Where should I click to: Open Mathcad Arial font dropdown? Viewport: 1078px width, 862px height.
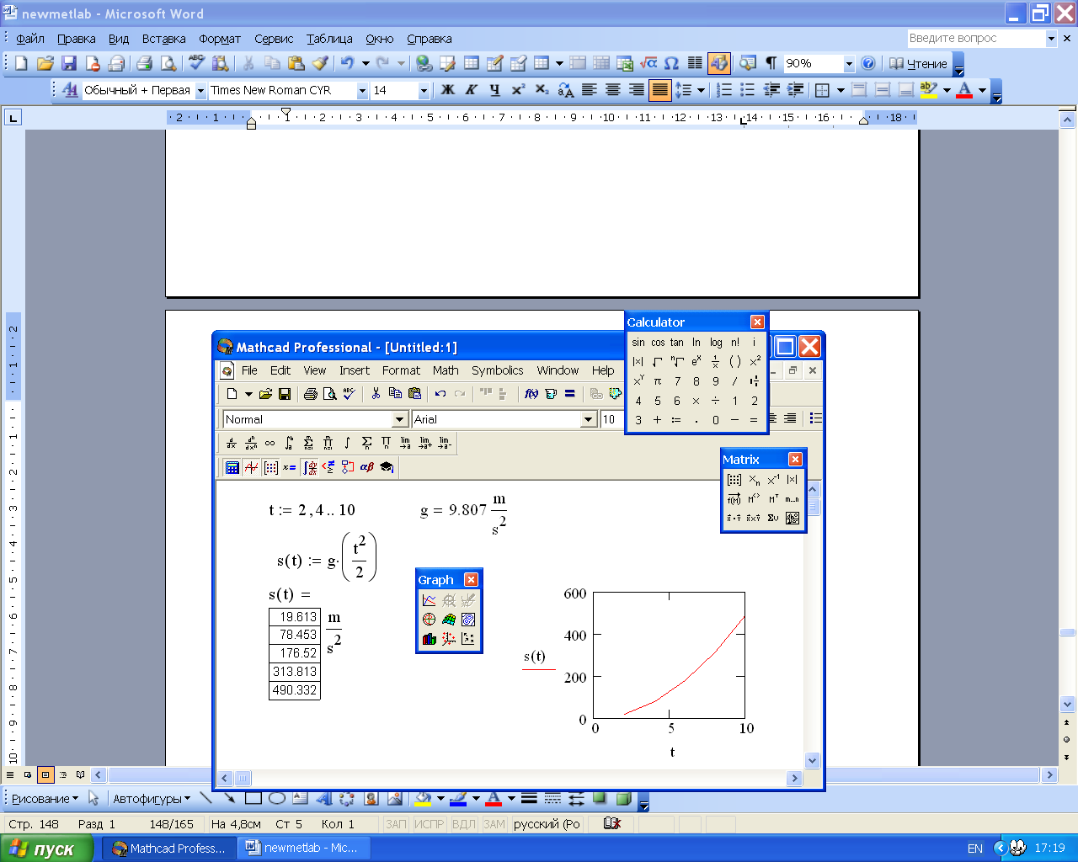[x=589, y=419]
